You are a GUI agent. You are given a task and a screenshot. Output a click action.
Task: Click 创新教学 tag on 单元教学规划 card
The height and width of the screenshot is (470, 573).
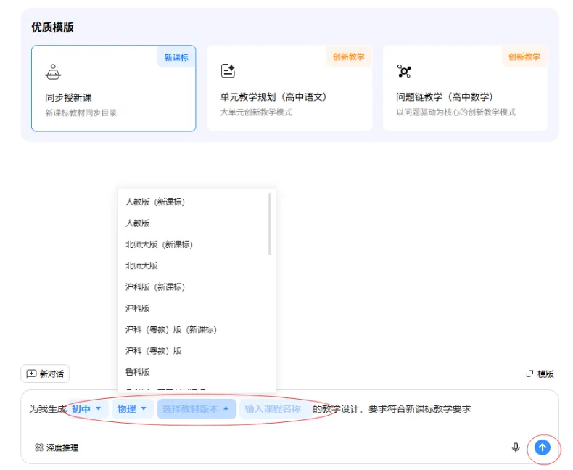coord(349,57)
